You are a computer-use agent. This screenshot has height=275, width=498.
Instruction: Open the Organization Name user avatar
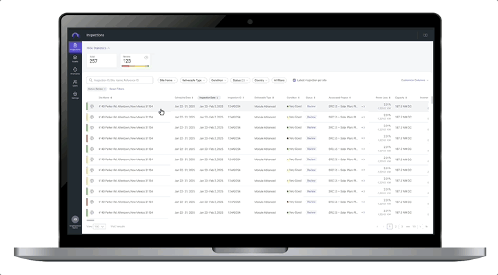point(75,219)
